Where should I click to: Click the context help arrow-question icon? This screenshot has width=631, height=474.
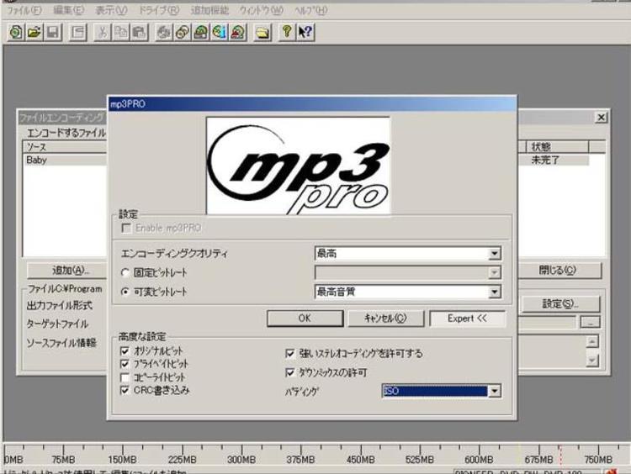tap(305, 32)
